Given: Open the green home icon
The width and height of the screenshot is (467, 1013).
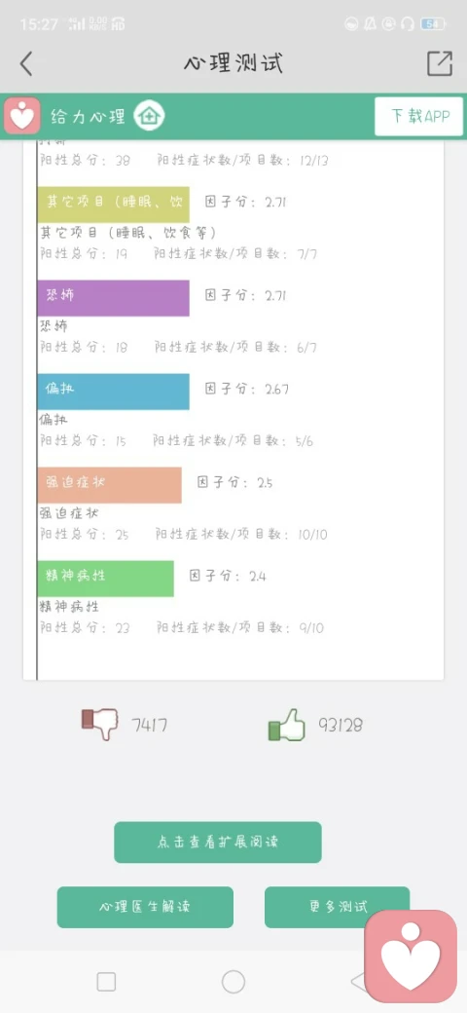Looking at the screenshot, I should coord(149,116).
